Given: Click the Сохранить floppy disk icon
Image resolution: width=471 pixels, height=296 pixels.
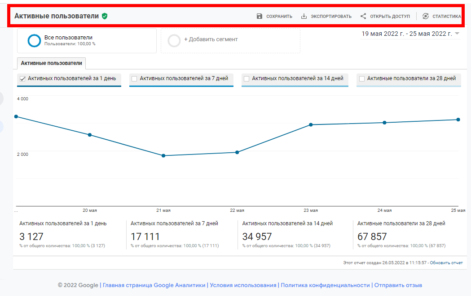Looking at the screenshot, I should 260,16.
